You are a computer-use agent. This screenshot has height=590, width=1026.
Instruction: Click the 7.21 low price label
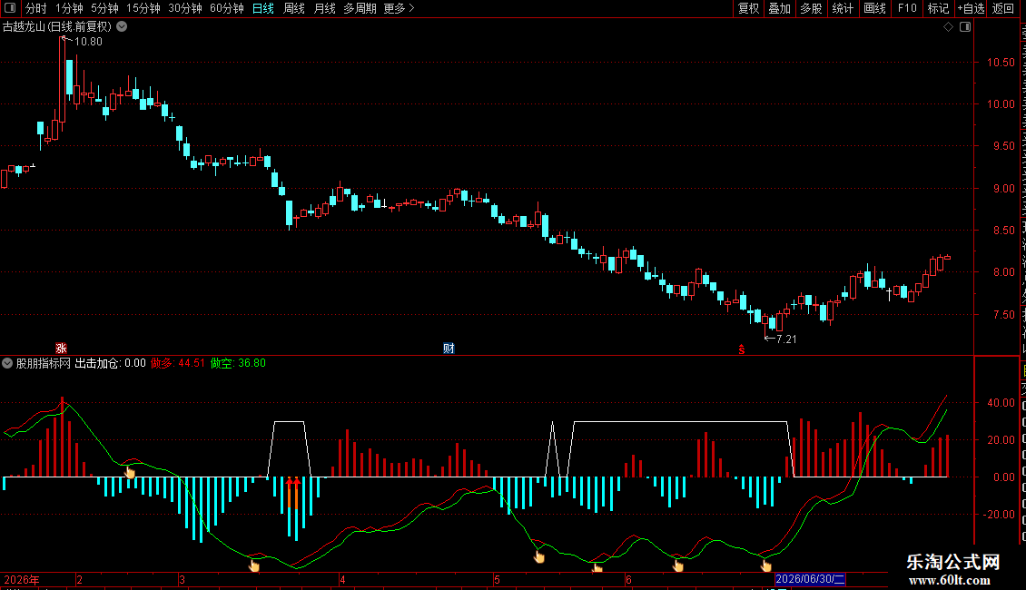click(786, 339)
